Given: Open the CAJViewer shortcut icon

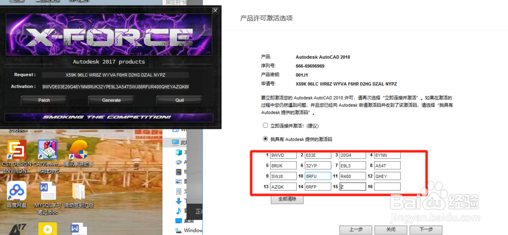Looking at the screenshot, I should click(48, 150).
